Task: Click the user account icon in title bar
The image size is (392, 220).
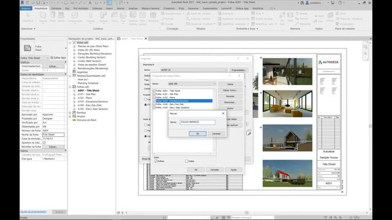Action: 307,2
